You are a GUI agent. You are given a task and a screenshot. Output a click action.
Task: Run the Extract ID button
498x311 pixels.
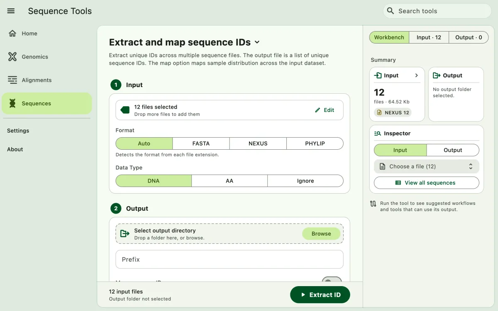[320, 295]
